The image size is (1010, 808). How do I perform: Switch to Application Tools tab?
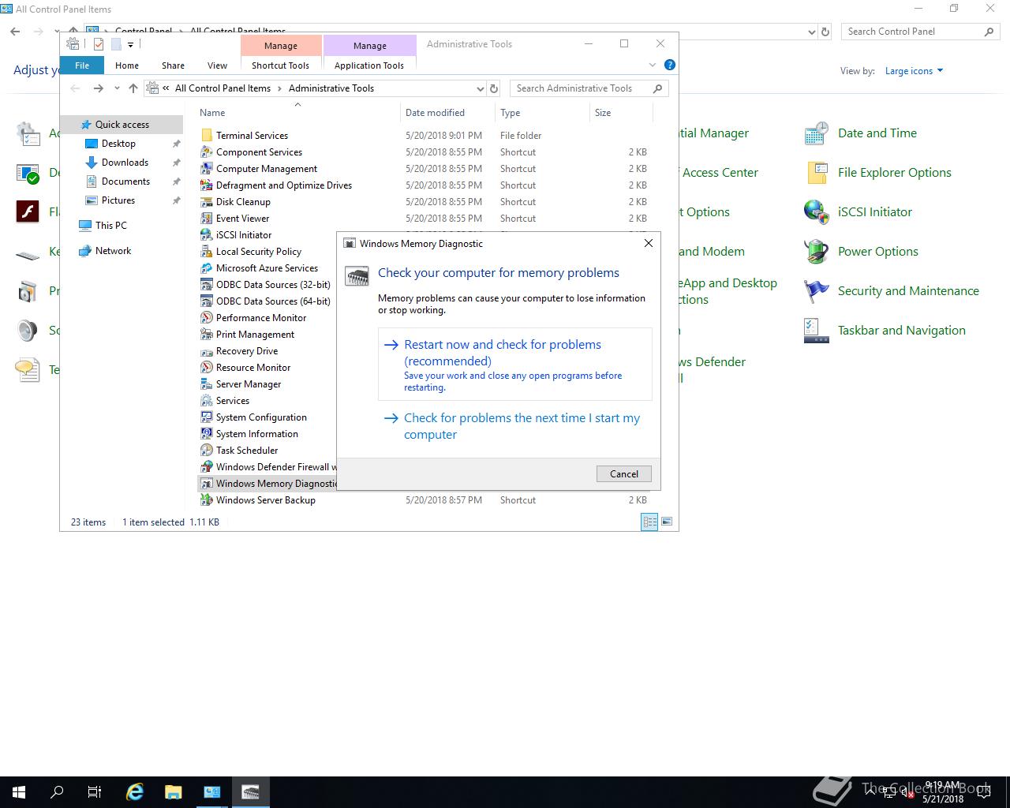[368, 65]
